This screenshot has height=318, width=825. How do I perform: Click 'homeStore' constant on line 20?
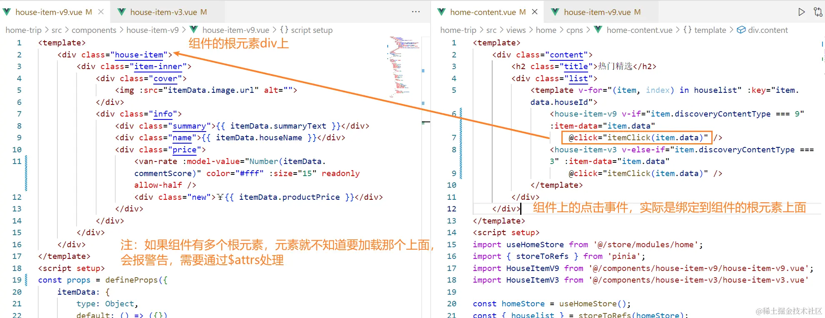pyautogui.click(x=523, y=303)
